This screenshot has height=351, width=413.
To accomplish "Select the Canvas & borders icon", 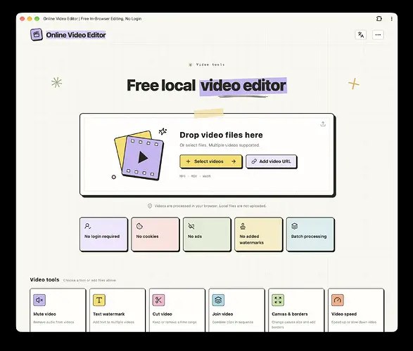I will point(278,300).
